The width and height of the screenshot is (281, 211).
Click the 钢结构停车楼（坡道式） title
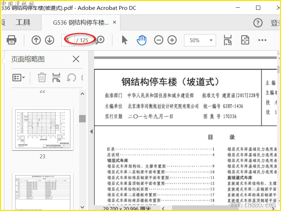[x=170, y=82]
